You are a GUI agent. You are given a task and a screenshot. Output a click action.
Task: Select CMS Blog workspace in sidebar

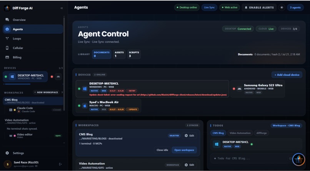33,101
